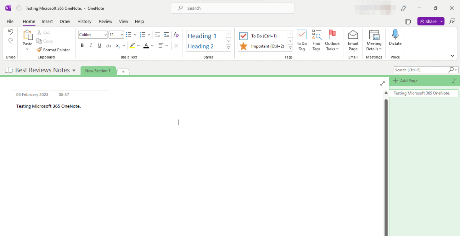The height and width of the screenshot is (236, 460).
Task: Open the Best Reviews Notes notebook dropdown
Action: (74, 70)
